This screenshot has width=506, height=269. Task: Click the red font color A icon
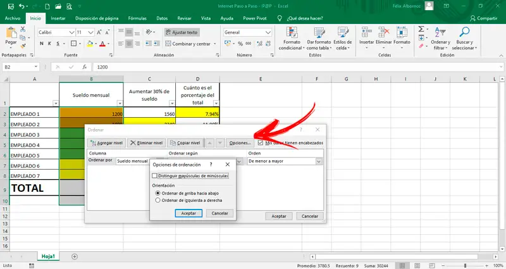point(102,44)
